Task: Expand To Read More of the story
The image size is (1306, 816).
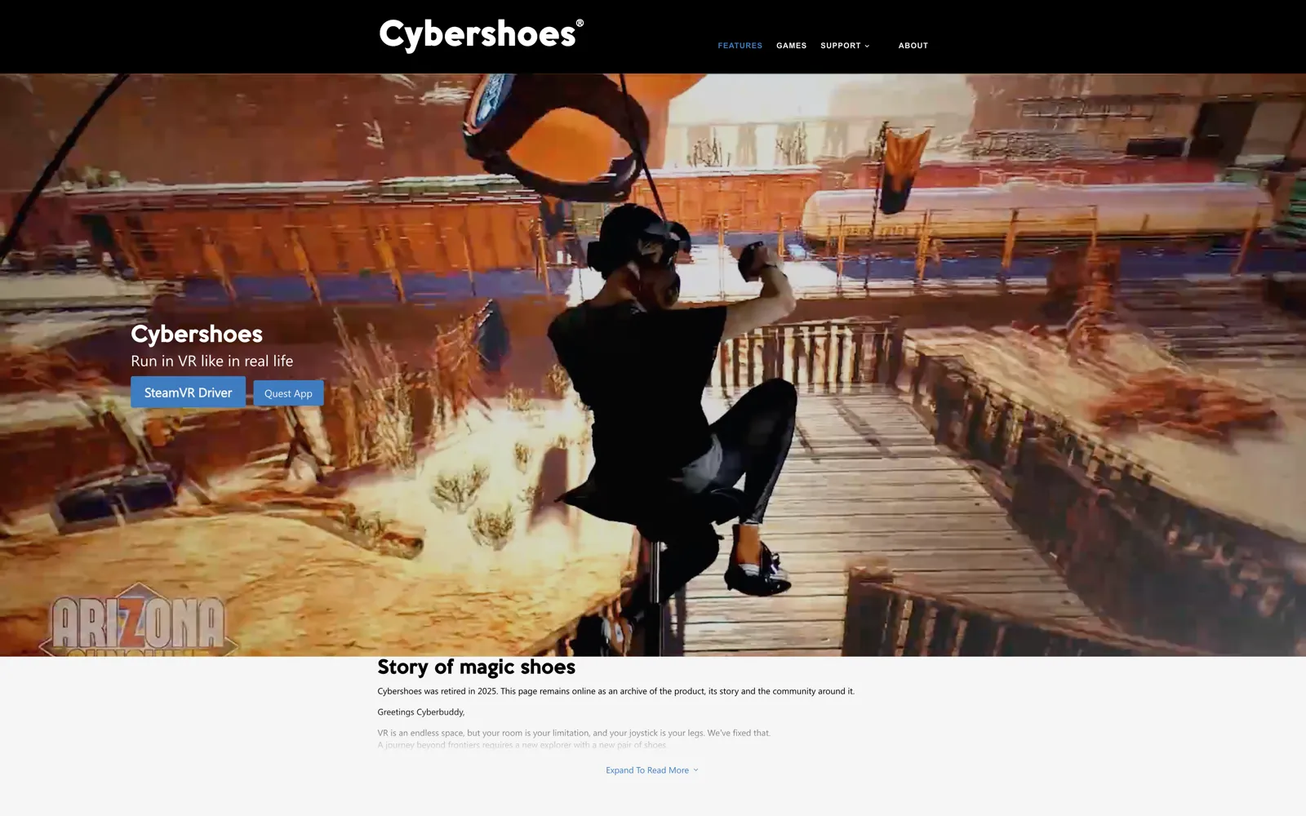Action: point(652,770)
